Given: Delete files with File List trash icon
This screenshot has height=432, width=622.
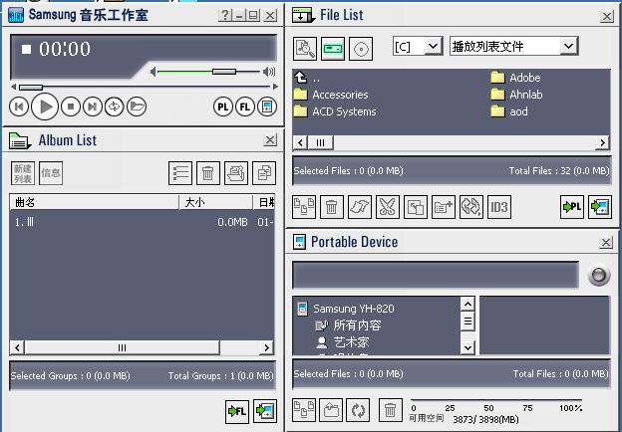Looking at the screenshot, I should pos(332,207).
